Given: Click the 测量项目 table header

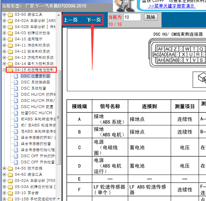Looking at the screenshot, I should [x=185, y=106].
